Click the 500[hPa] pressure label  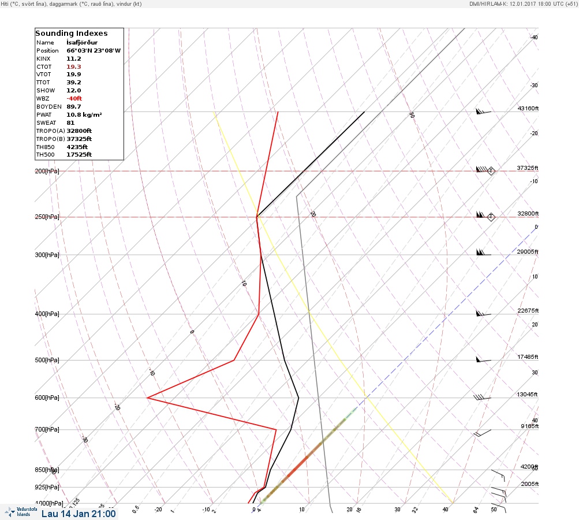tap(47, 361)
